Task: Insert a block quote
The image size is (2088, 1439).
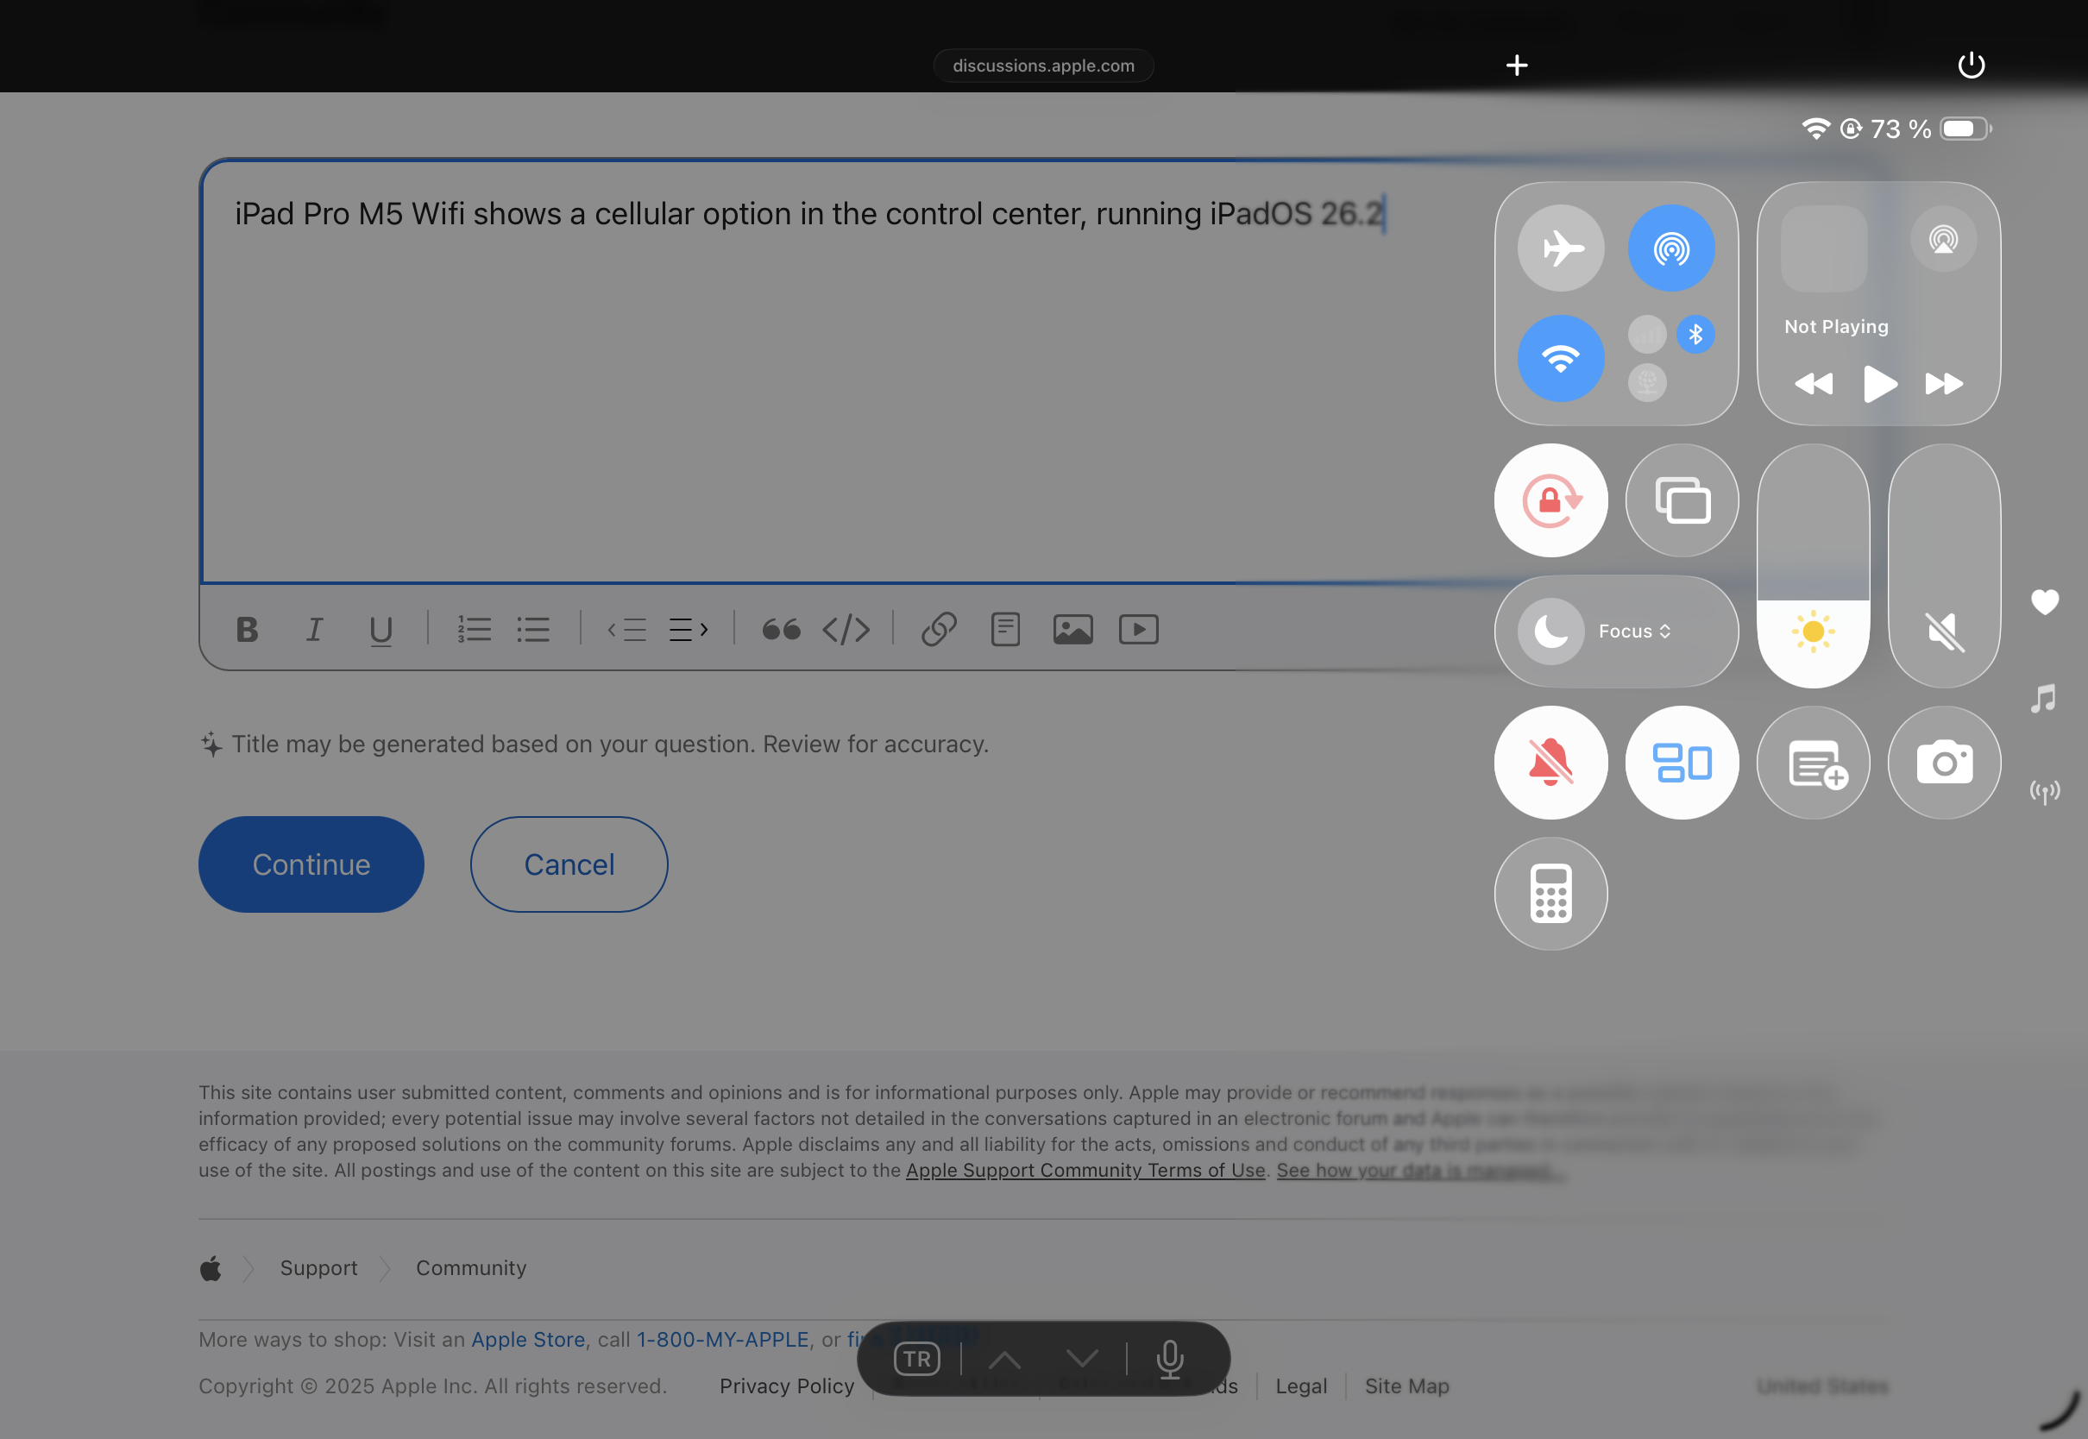Action: coord(781,629)
